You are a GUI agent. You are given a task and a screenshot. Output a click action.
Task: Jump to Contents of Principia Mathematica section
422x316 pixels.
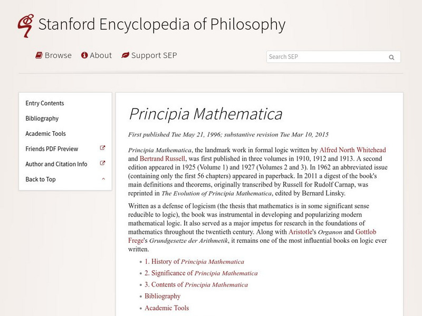[x=196, y=285]
